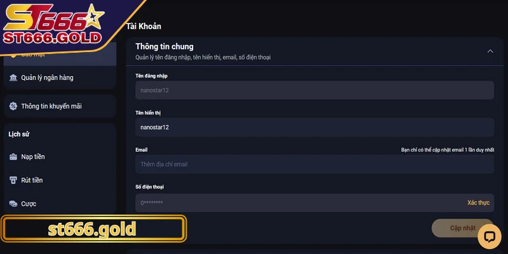Click the Rút tiền withdrawal icon
The height and width of the screenshot is (254, 508).
[x=13, y=180]
